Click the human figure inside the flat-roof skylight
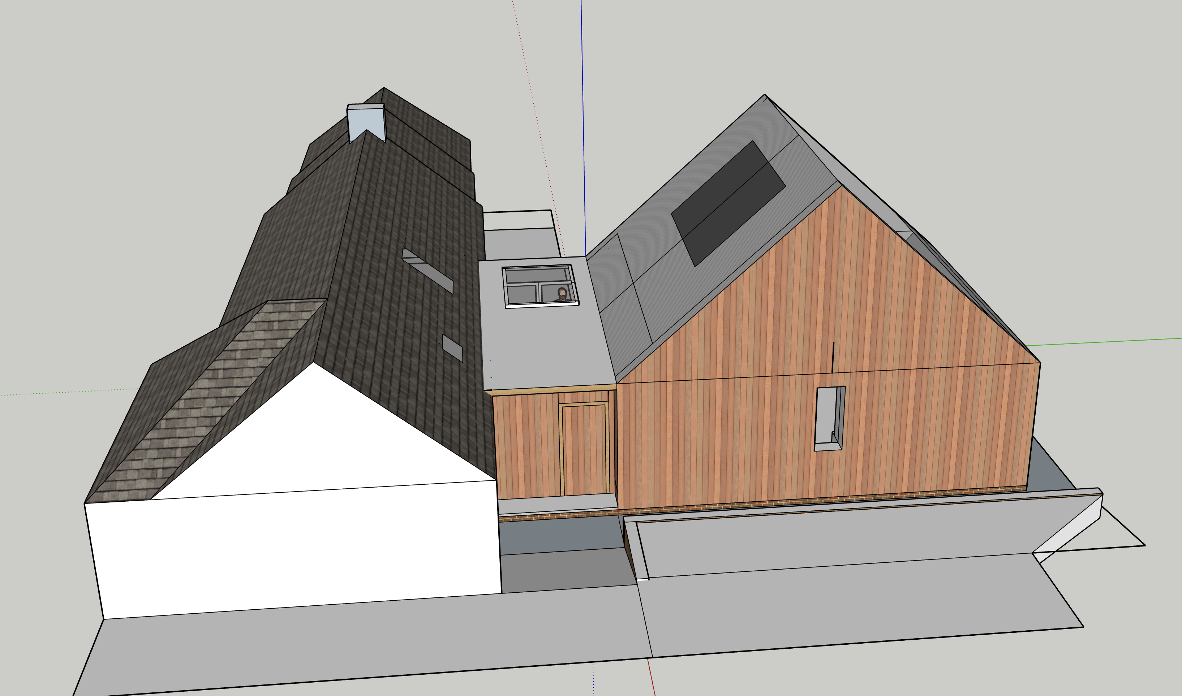Image resolution: width=1182 pixels, height=696 pixels. 562,294
